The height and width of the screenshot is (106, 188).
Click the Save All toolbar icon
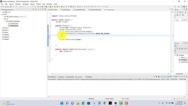(8, 7)
